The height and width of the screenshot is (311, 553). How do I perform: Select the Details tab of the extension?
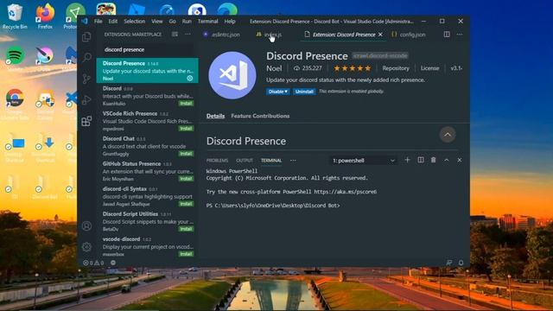215,116
